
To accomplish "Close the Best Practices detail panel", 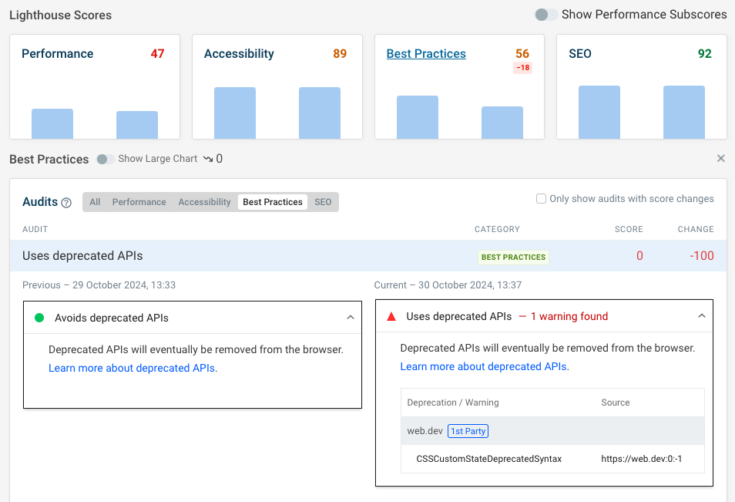I will (721, 159).
